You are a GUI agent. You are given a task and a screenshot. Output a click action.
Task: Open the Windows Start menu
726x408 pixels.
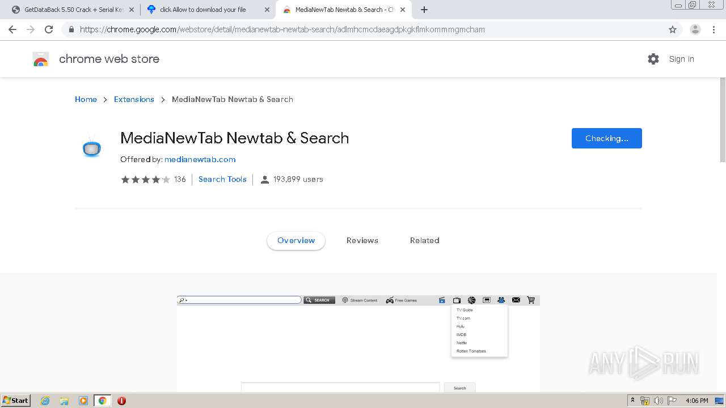pos(15,400)
